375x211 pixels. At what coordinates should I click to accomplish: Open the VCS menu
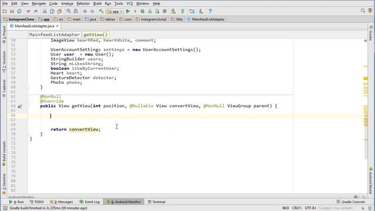[129, 4]
